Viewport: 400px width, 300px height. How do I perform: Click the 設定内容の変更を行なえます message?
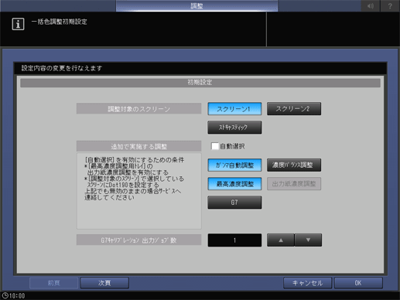click(62, 68)
